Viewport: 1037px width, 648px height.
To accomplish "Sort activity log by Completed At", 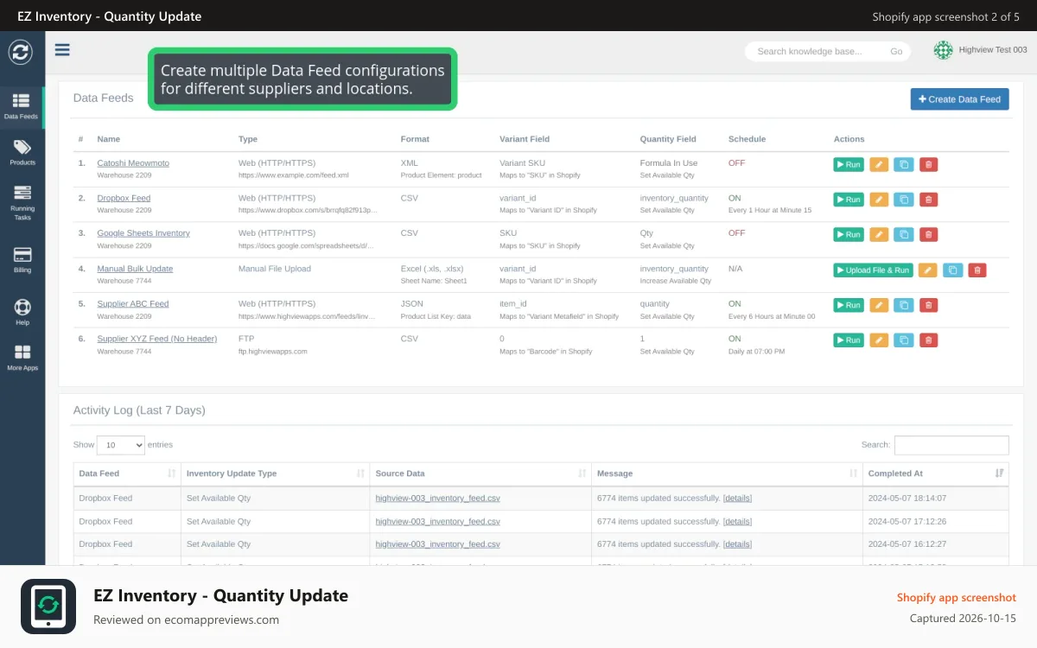I will (x=936, y=473).
